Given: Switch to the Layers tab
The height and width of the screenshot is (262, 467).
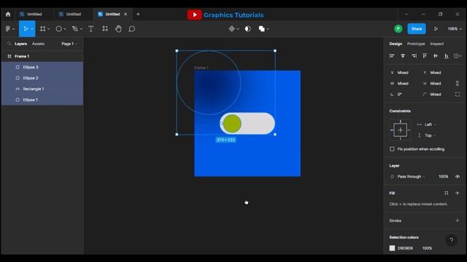Looking at the screenshot, I should tap(20, 44).
